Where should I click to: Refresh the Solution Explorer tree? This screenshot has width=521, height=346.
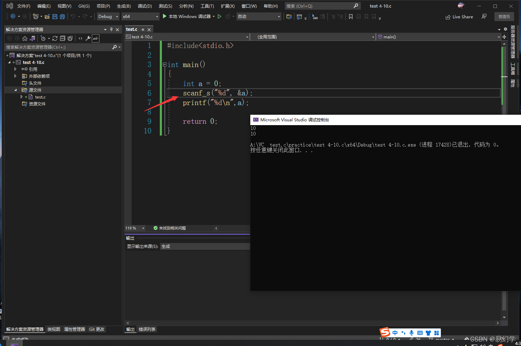[x=55, y=38]
